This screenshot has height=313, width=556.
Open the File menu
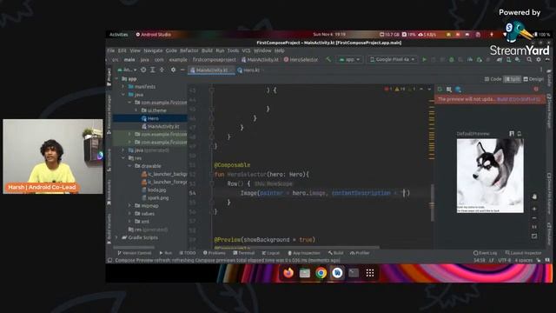click(111, 50)
